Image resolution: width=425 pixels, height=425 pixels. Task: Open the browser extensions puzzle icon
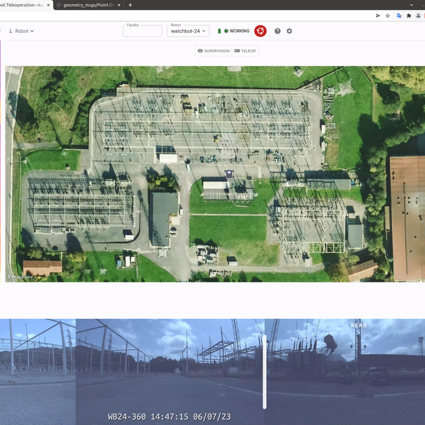[409, 16]
